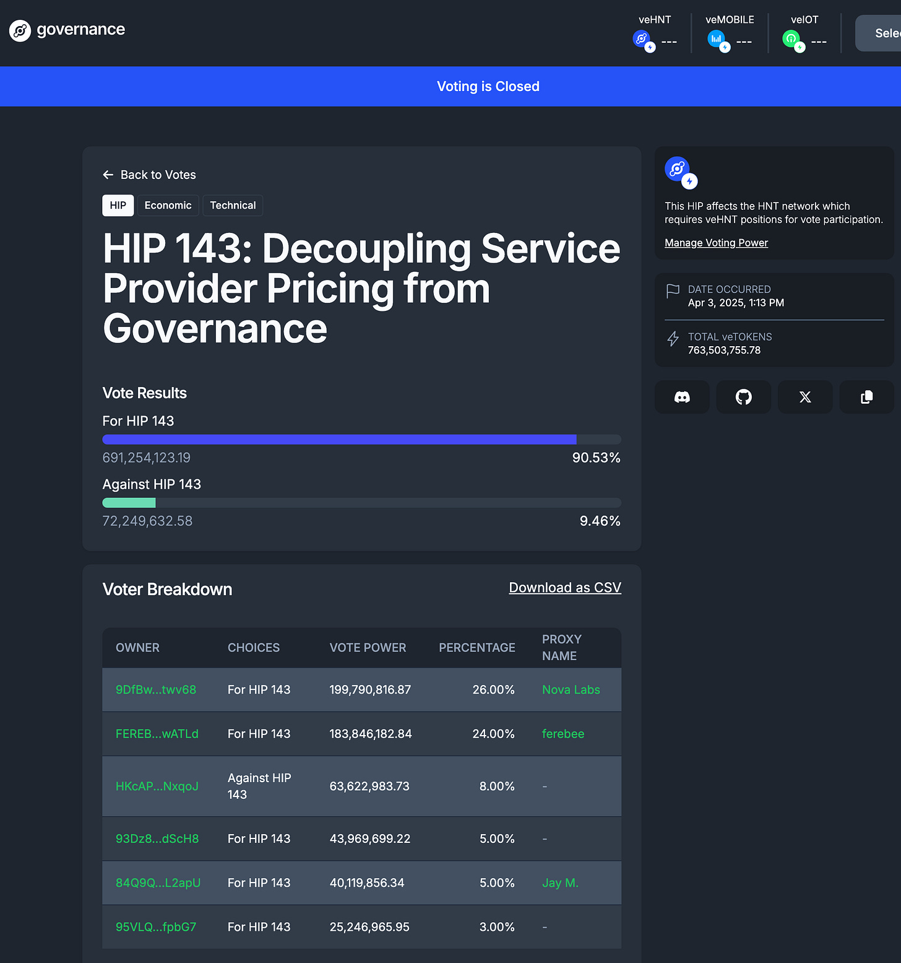Open Manage Voting Power link
Image resolution: width=901 pixels, height=963 pixels.
(x=716, y=243)
